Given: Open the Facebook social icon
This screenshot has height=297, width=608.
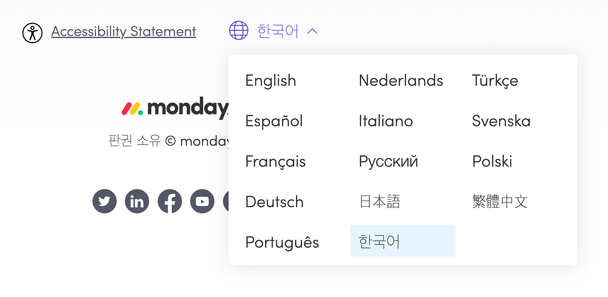Looking at the screenshot, I should tap(170, 201).
